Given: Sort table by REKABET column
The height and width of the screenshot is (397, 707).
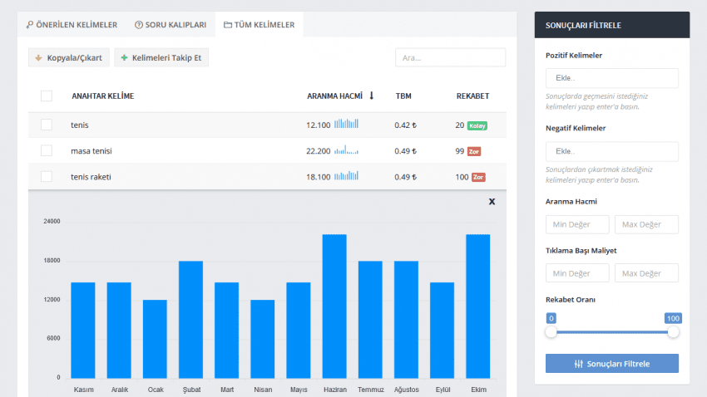Looking at the screenshot, I should [x=472, y=96].
